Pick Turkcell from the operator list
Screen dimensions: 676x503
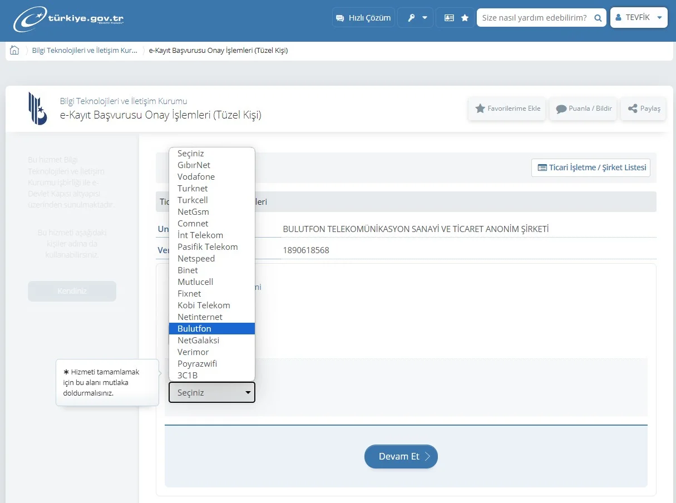pos(193,200)
